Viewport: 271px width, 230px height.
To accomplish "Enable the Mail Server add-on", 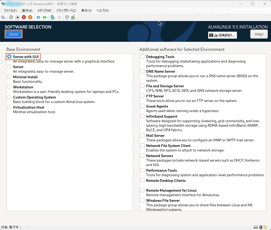I will click(x=142, y=135).
